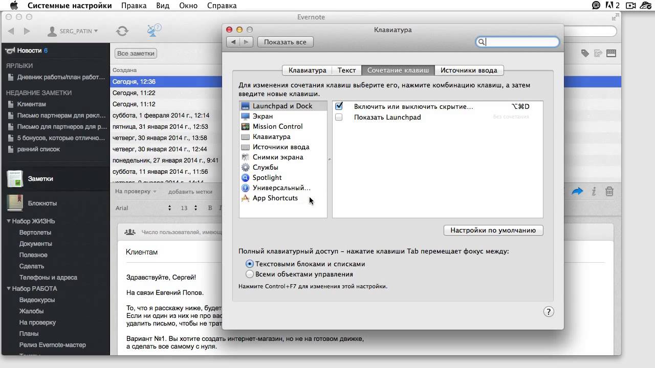The image size is (655, 368).
Task: Open the Источники ввода tab
Action: click(469, 70)
